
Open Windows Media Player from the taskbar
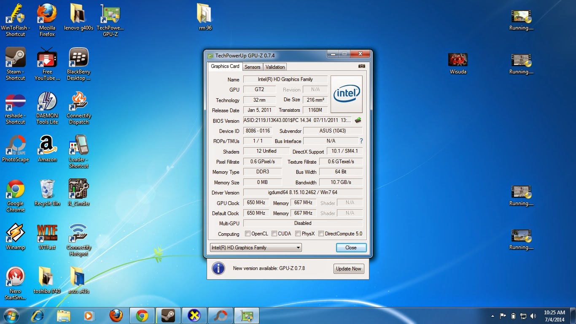click(89, 316)
